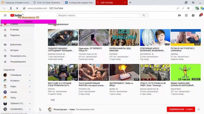The width and height of the screenshot is (204, 114).
Task: Click the ПОДПИСАТЬСЯ 1,5 МЛН button
Action: tap(181, 109)
